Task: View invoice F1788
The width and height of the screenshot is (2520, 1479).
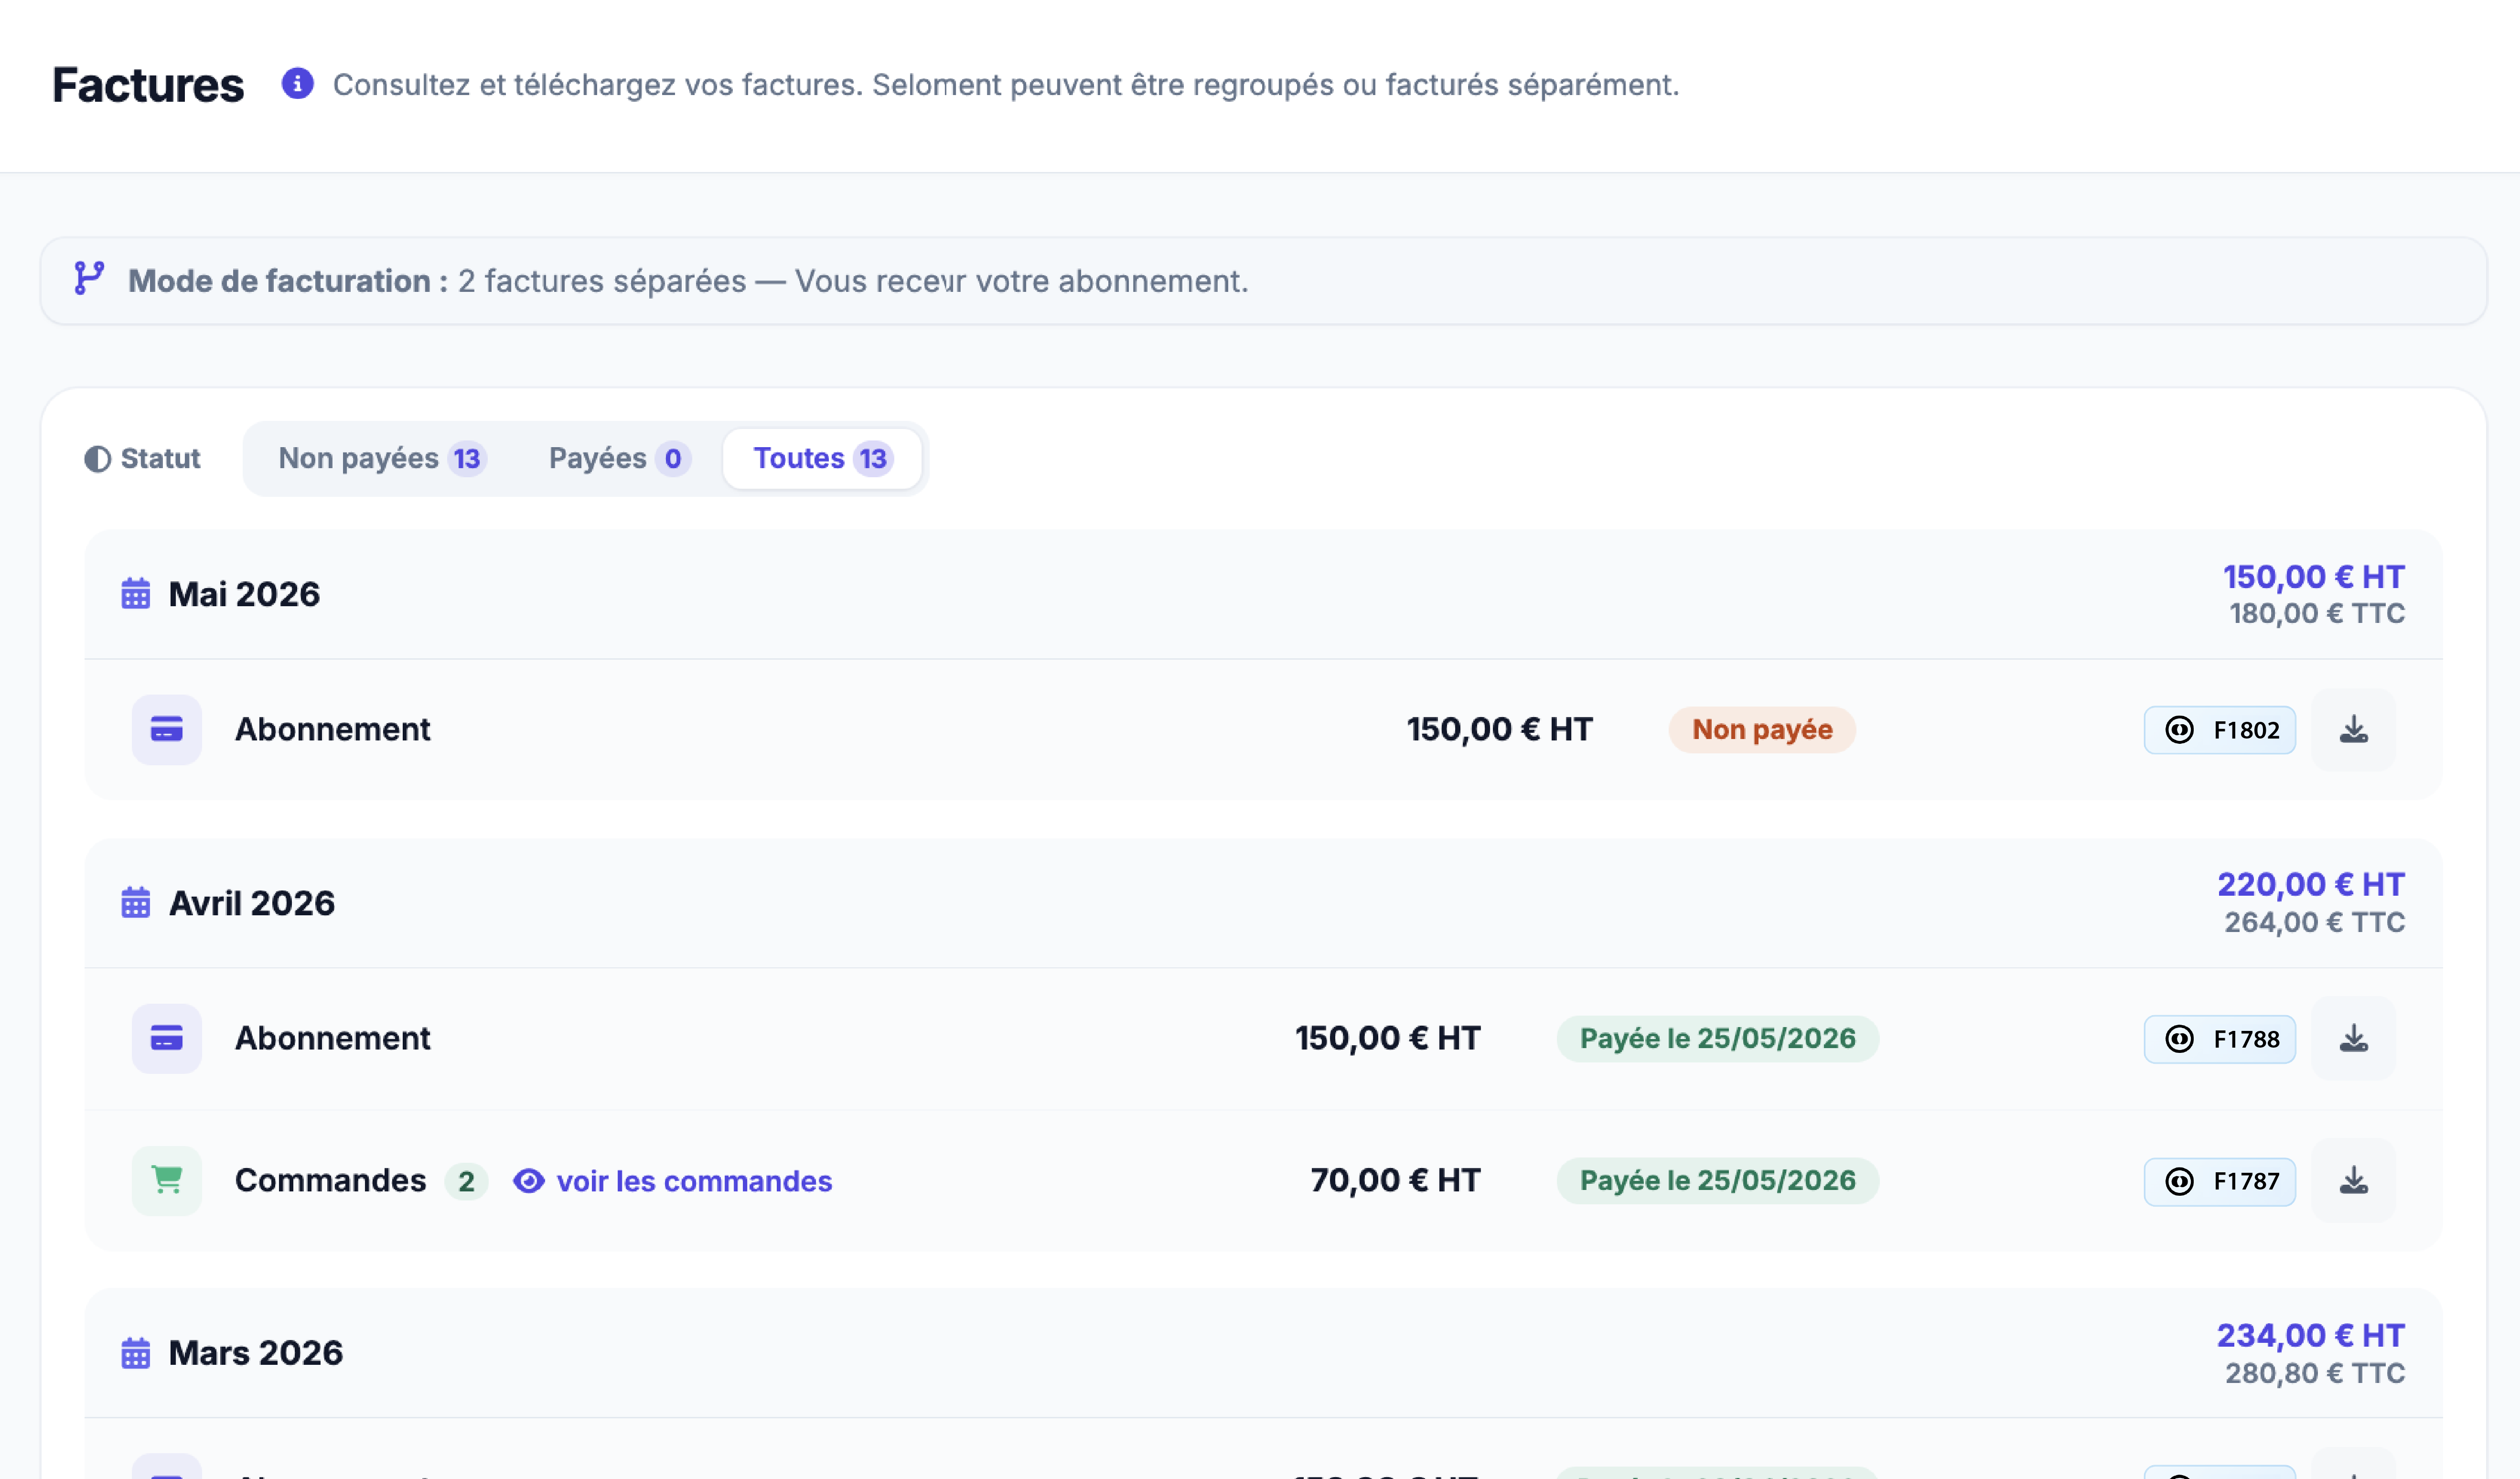Action: click(x=2220, y=1039)
